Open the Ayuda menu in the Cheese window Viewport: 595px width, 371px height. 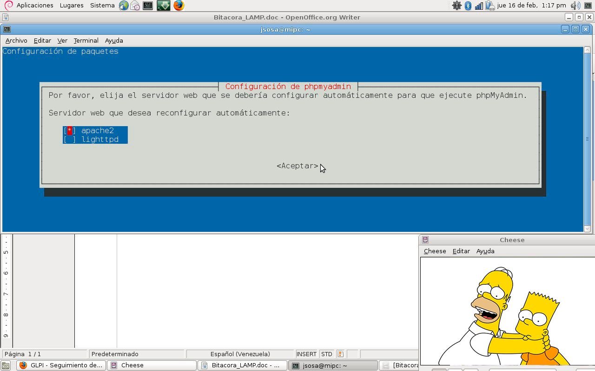(x=485, y=251)
